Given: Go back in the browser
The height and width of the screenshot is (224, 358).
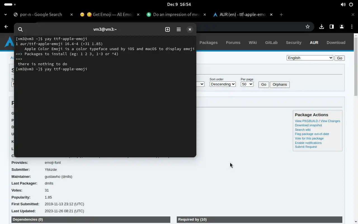Looking at the screenshot, I should tap(6, 27).
